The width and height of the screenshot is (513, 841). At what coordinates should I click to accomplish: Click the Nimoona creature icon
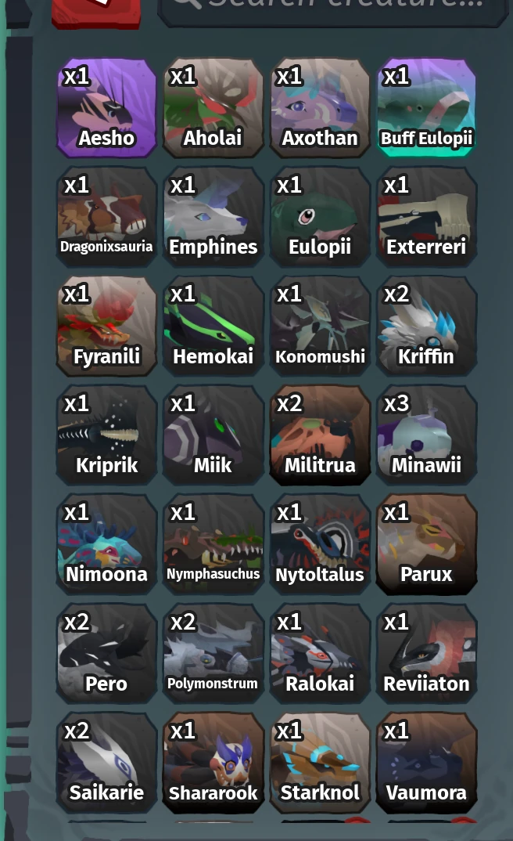tap(106, 544)
